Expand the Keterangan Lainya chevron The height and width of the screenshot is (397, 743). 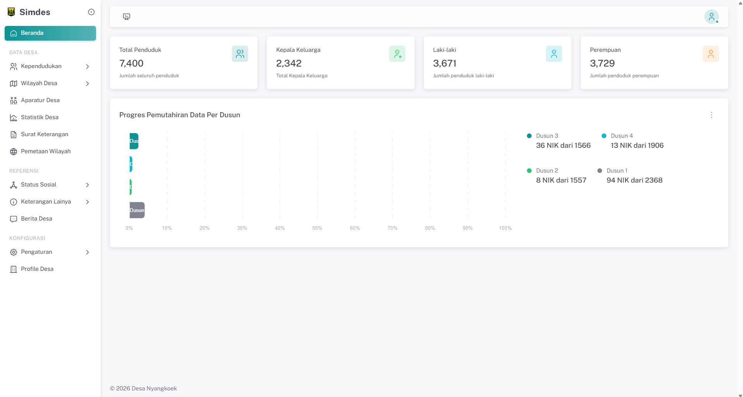pos(88,202)
